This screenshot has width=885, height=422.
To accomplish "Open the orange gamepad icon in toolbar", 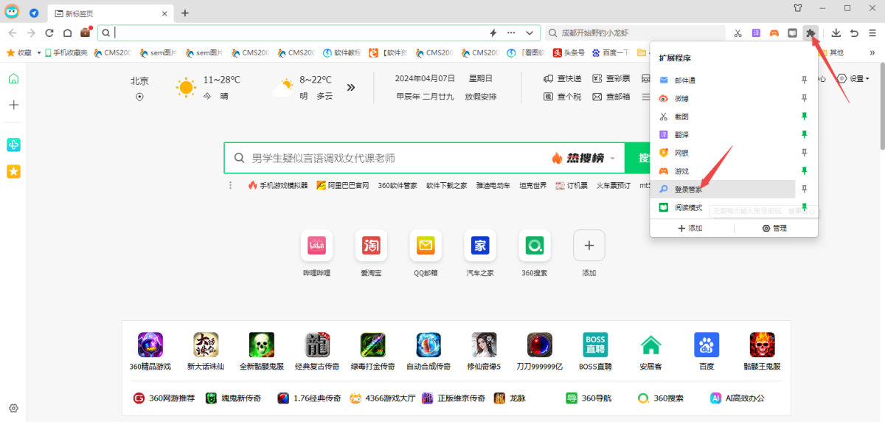I will pos(774,33).
